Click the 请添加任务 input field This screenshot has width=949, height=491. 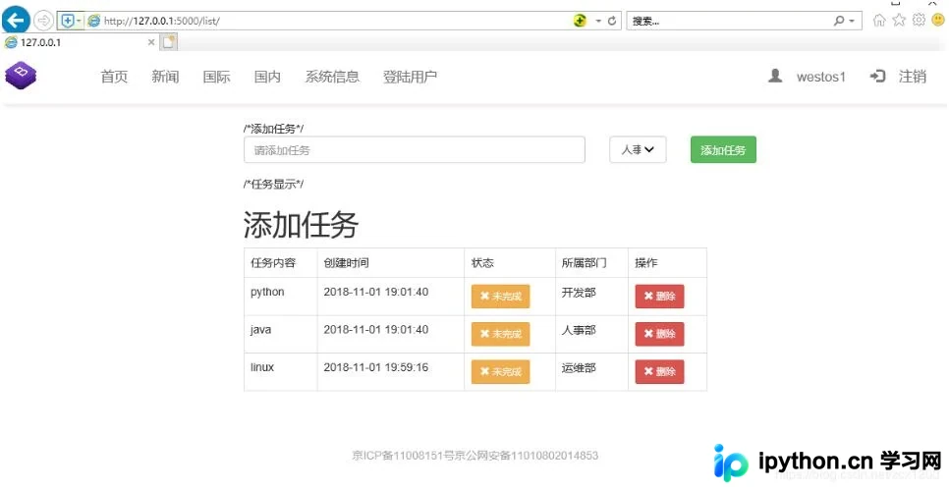pyautogui.click(x=415, y=150)
